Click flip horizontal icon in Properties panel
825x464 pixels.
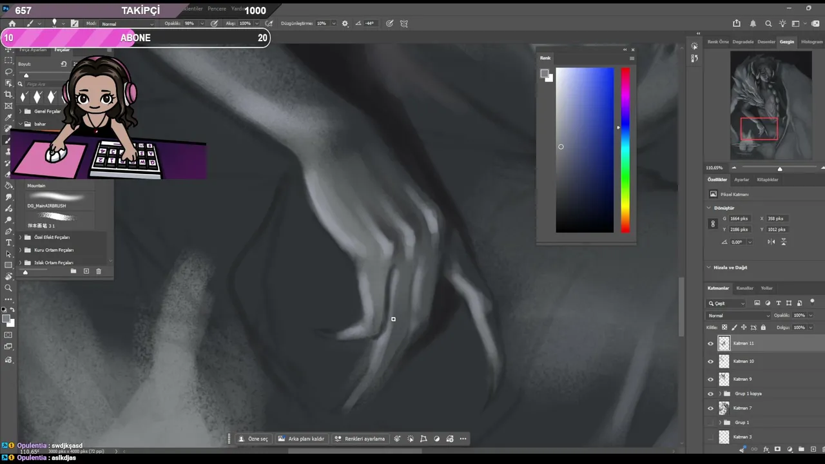click(772, 242)
